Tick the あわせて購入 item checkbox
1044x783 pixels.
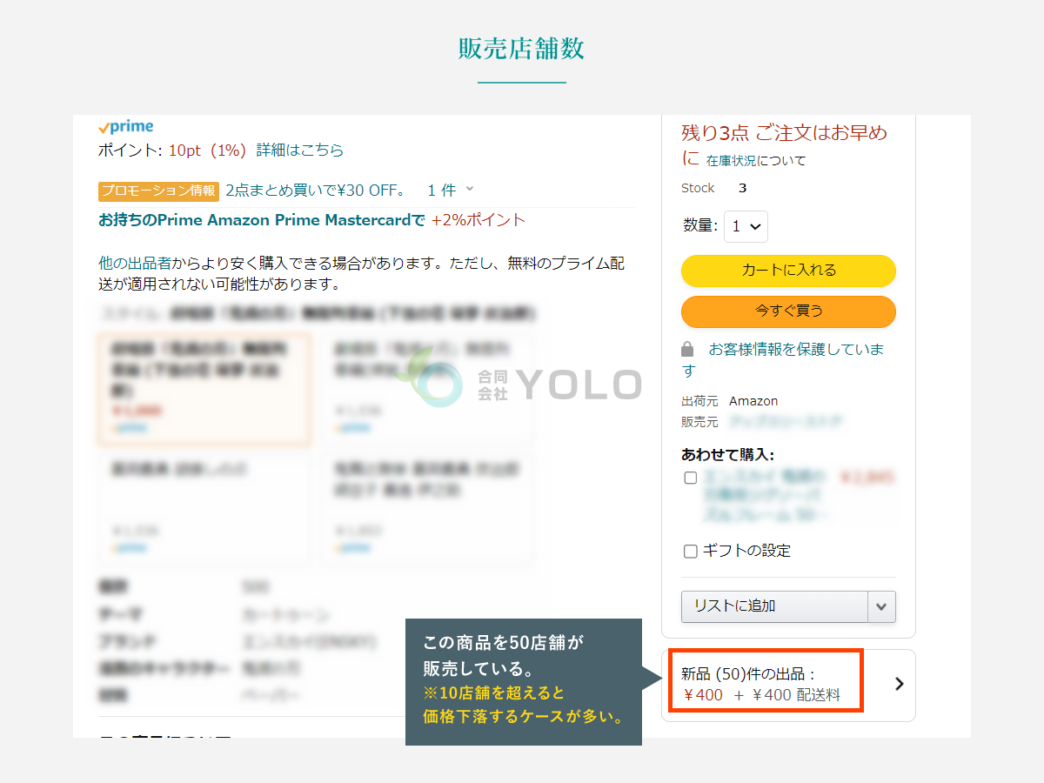click(691, 478)
